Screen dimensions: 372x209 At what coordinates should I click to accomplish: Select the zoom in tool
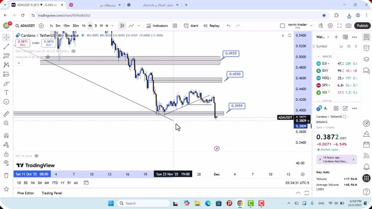(x=6, y=123)
